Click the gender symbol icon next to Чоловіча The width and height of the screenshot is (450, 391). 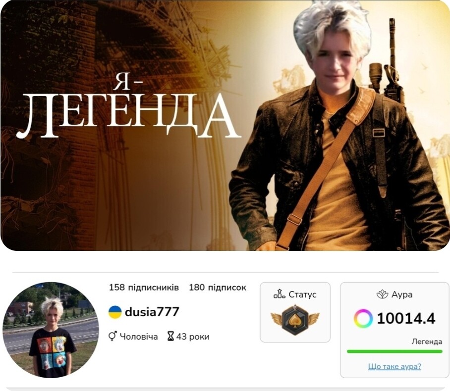[112, 336]
